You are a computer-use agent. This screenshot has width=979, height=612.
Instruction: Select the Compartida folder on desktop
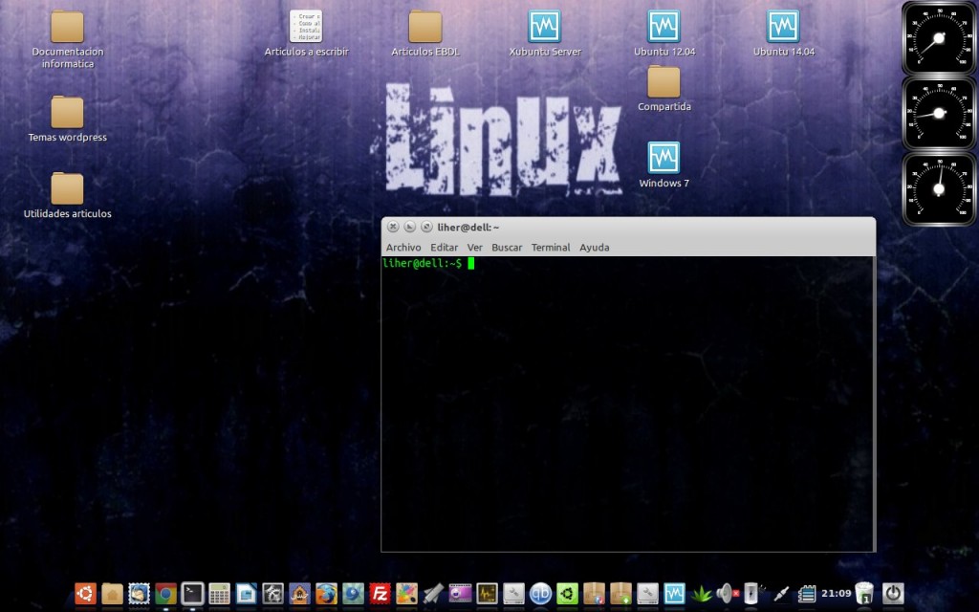[664, 82]
